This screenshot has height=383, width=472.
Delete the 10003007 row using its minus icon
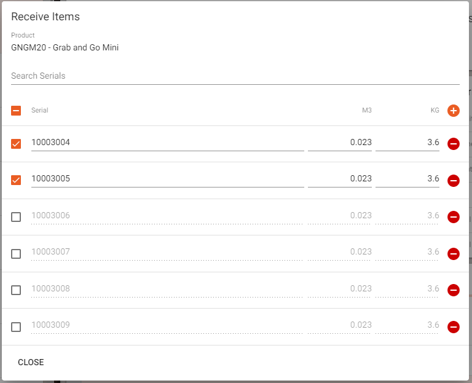[x=454, y=253]
